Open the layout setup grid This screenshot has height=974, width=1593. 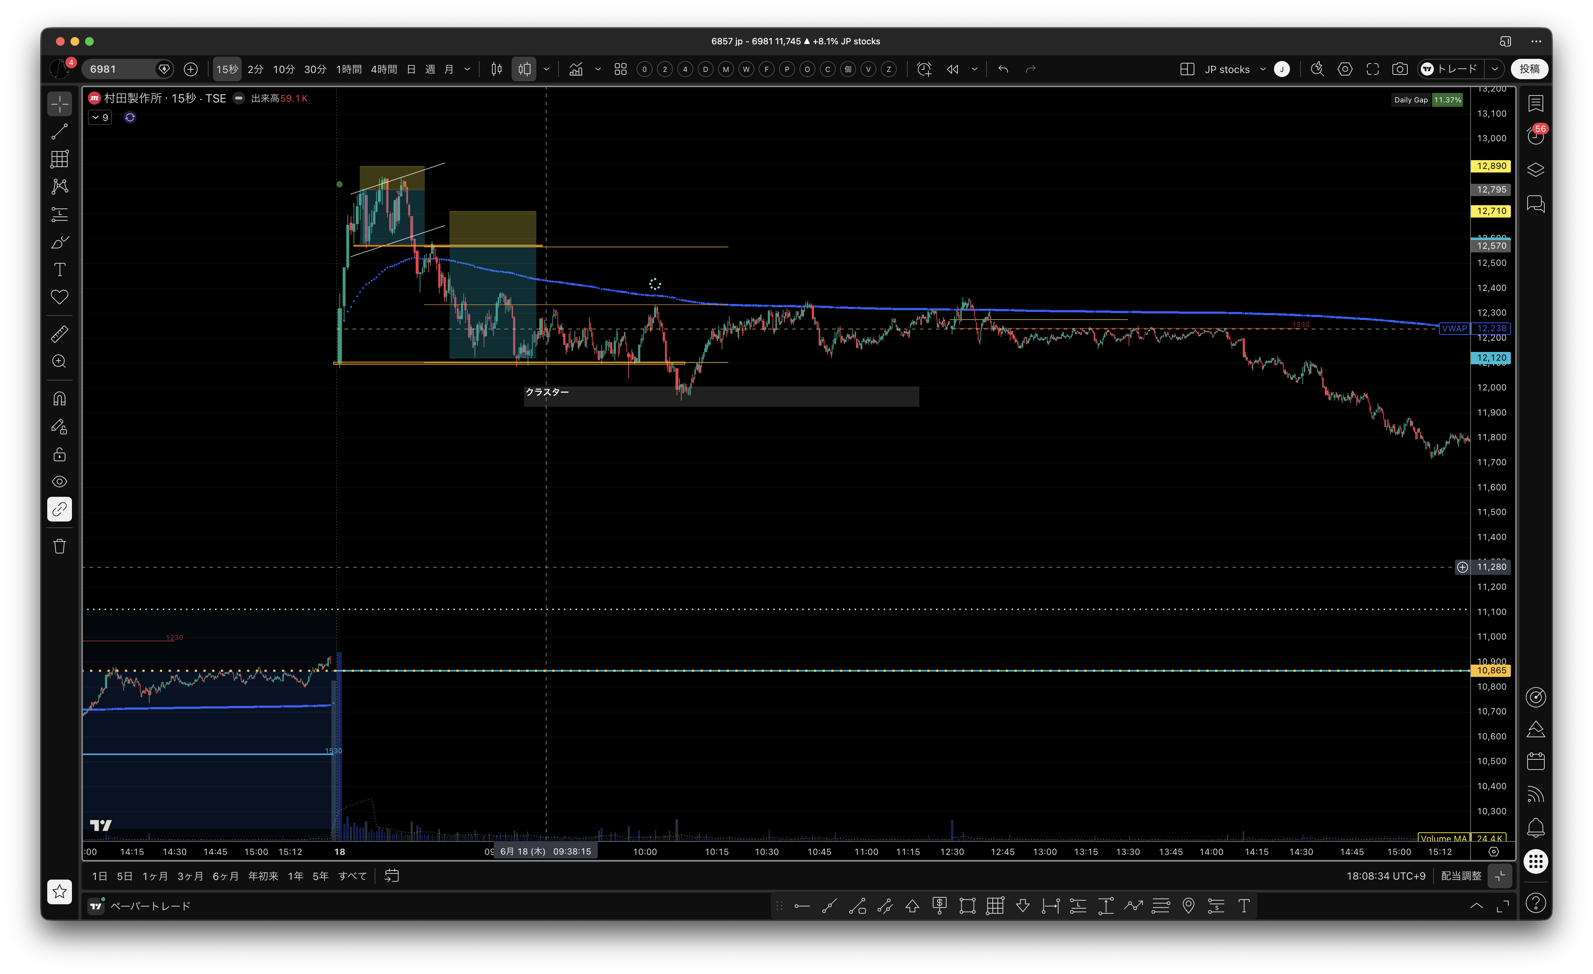coord(1187,69)
